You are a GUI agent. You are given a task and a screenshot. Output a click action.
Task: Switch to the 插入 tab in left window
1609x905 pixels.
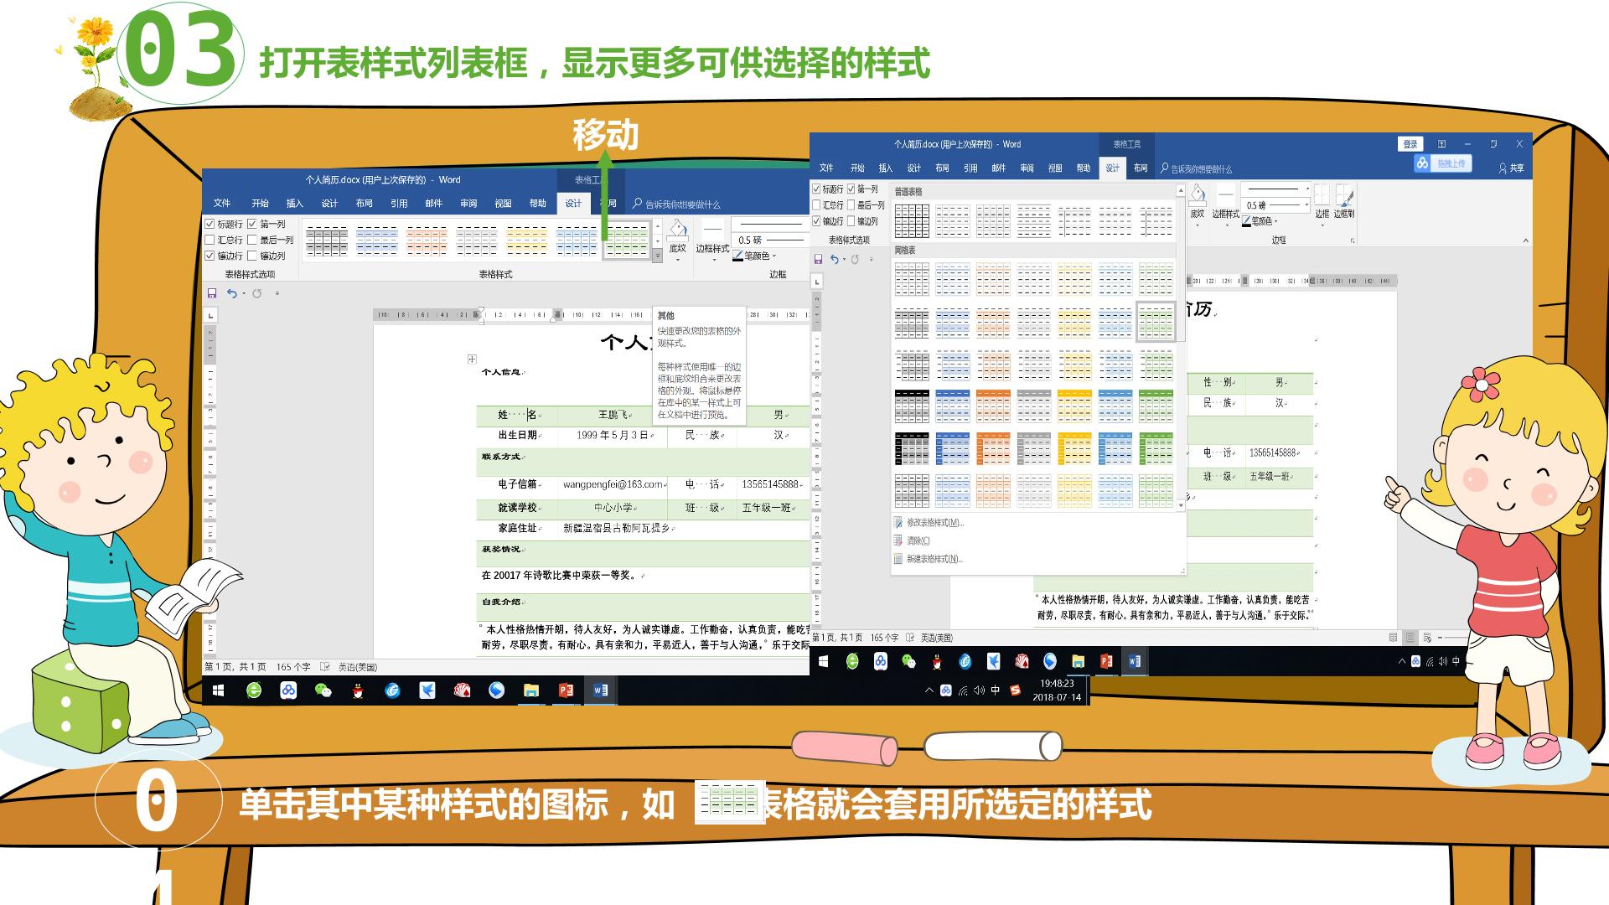pos(295,204)
